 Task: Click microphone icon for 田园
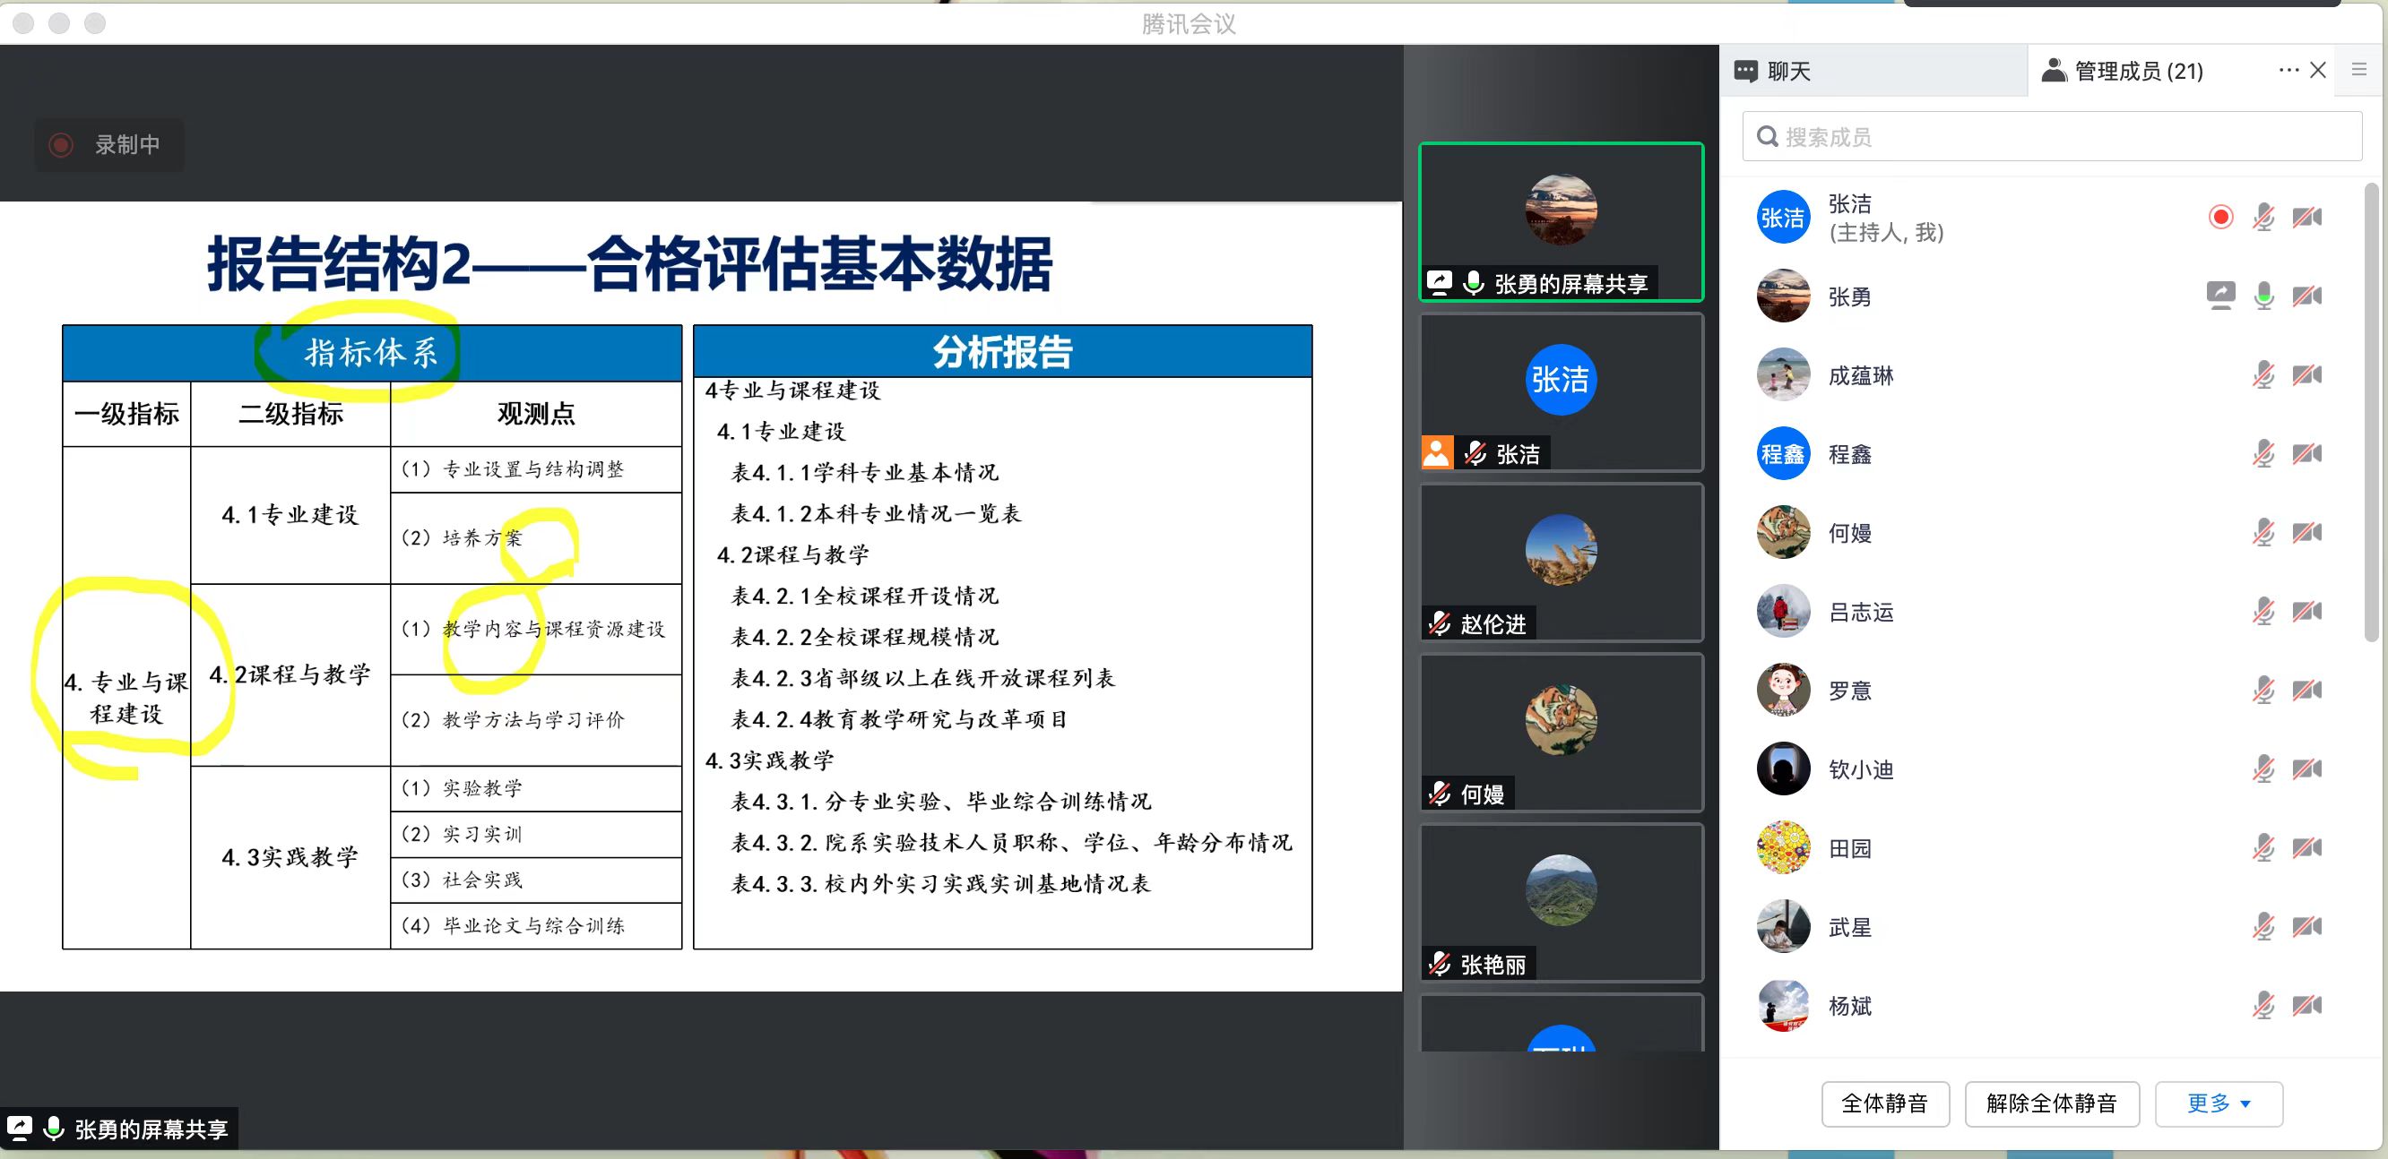tap(2263, 847)
